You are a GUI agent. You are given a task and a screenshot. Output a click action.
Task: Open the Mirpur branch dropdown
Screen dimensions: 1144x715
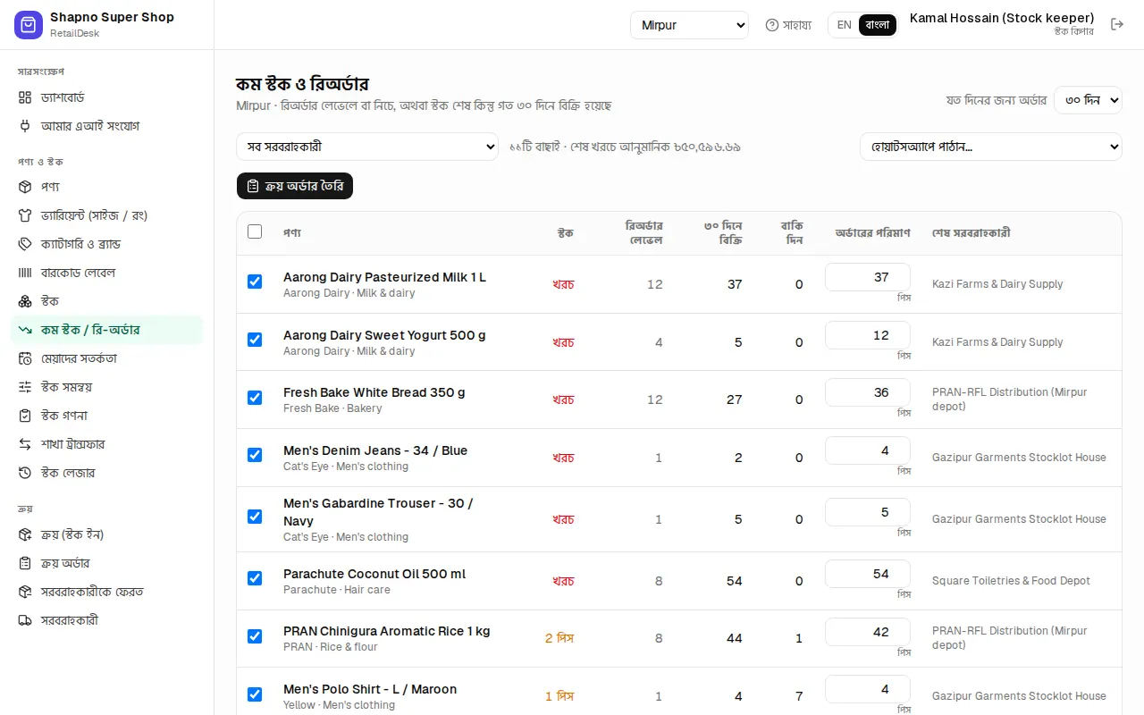point(689,25)
